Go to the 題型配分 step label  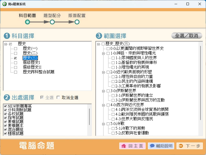tap(52, 16)
